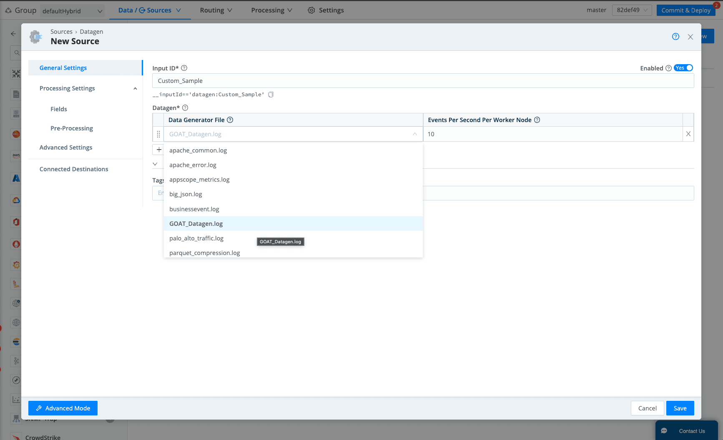Viewport: 723px width, 440px height.
Task: Collapse the Processing Settings section
Action: (x=135, y=89)
